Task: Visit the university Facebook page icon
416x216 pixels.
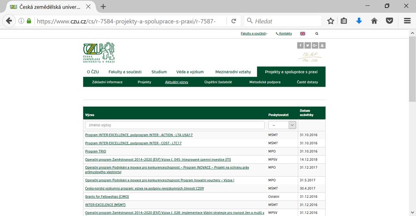Action: pyautogui.click(x=300, y=45)
